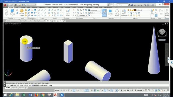
Task: Click the Plot printer icon in quick access toolbar
Action: (25, 5)
